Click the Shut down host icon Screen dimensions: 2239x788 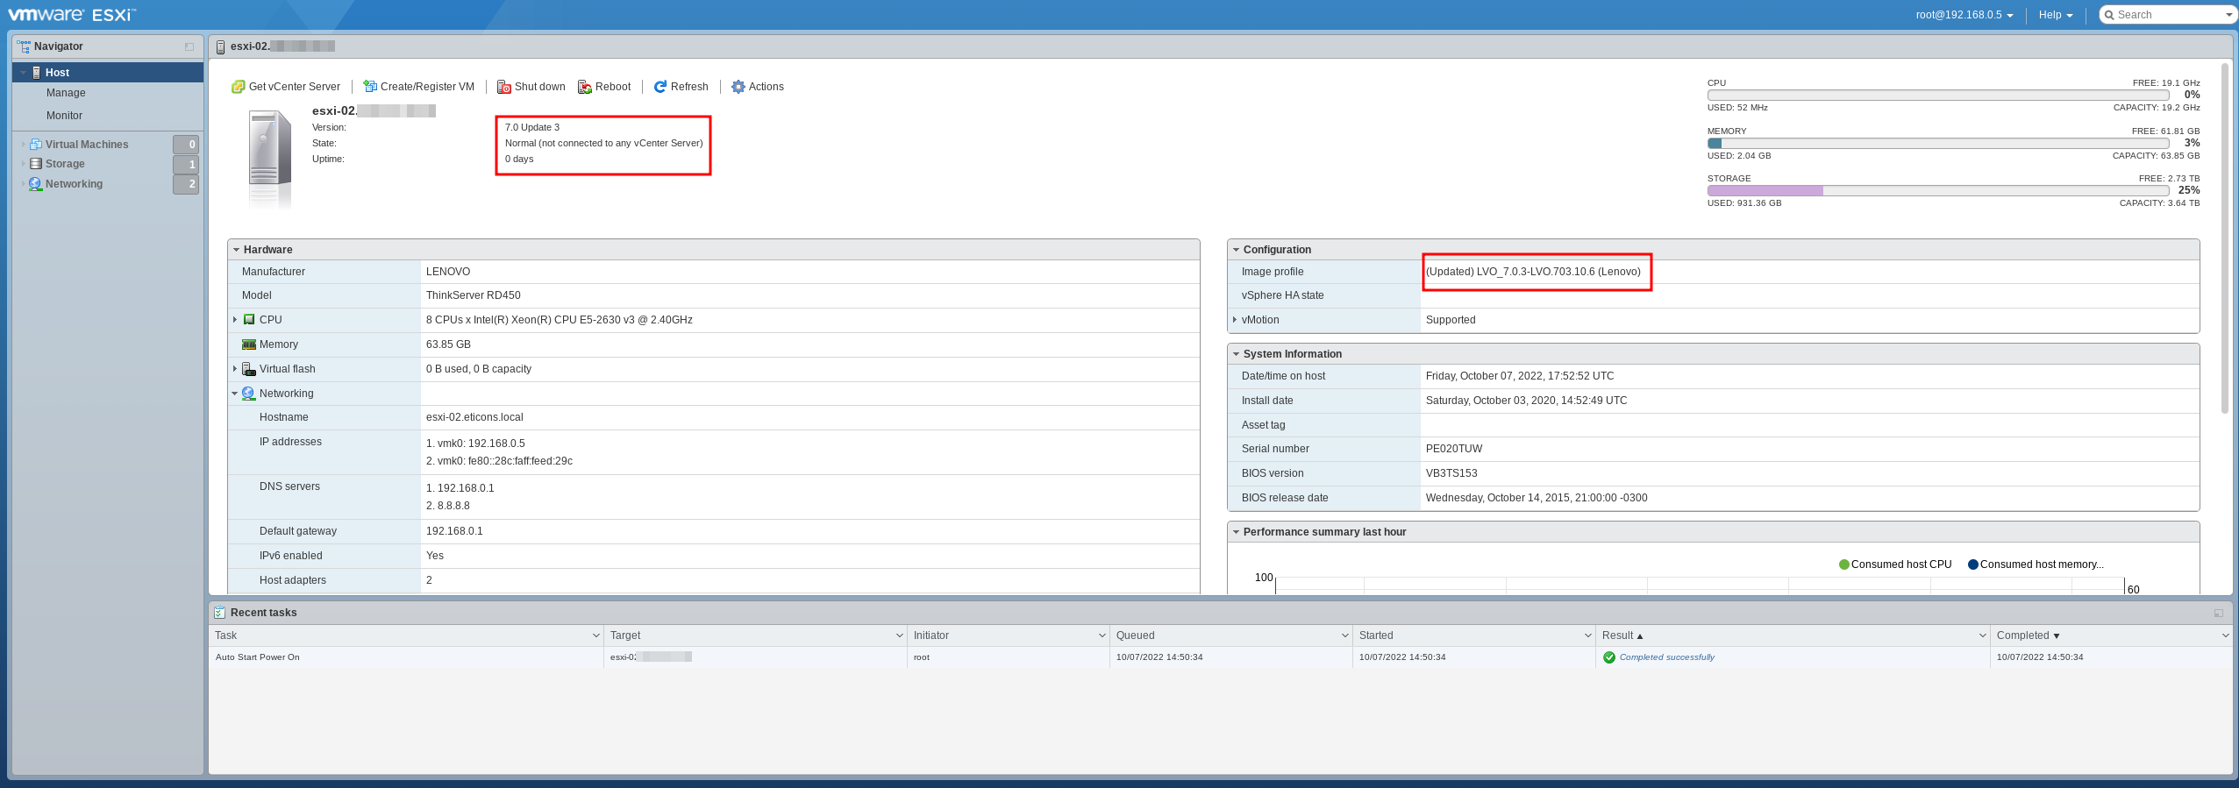504,87
